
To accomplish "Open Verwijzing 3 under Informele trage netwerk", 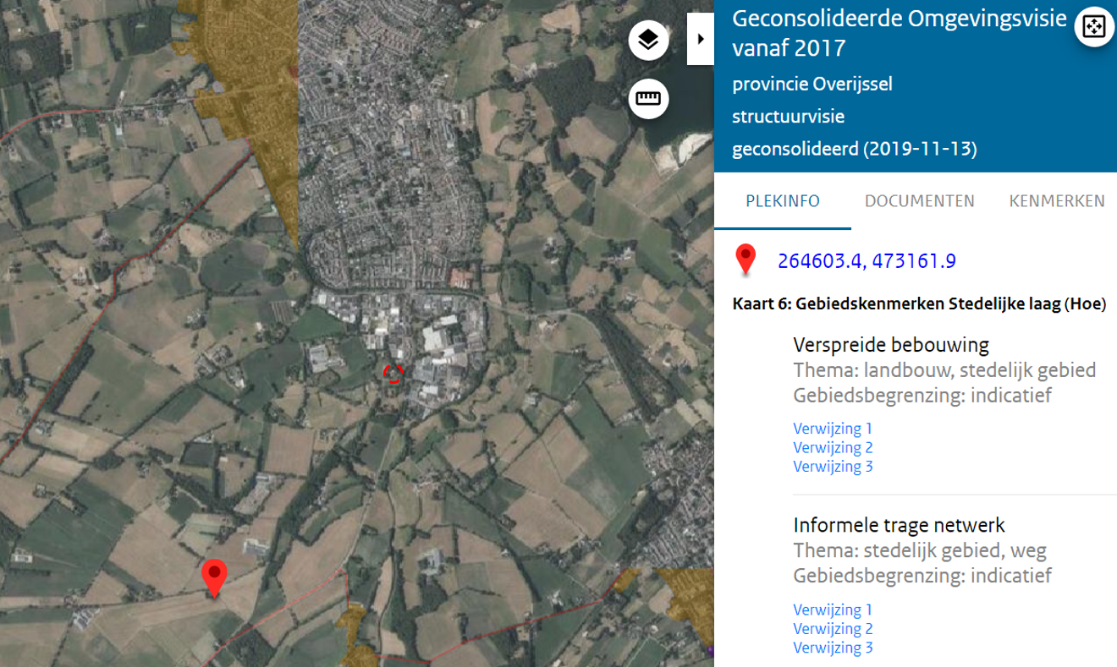I will 833,648.
